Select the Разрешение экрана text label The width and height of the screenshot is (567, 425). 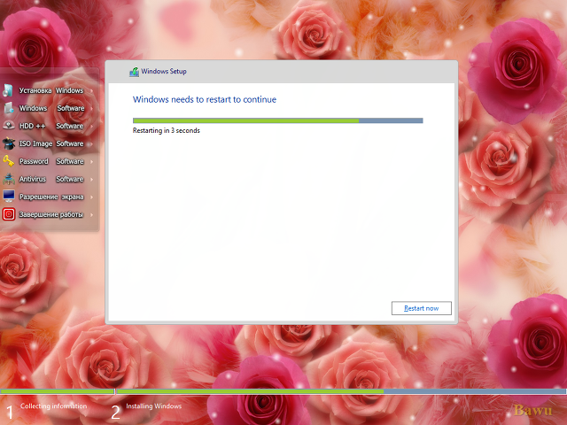pos(51,197)
